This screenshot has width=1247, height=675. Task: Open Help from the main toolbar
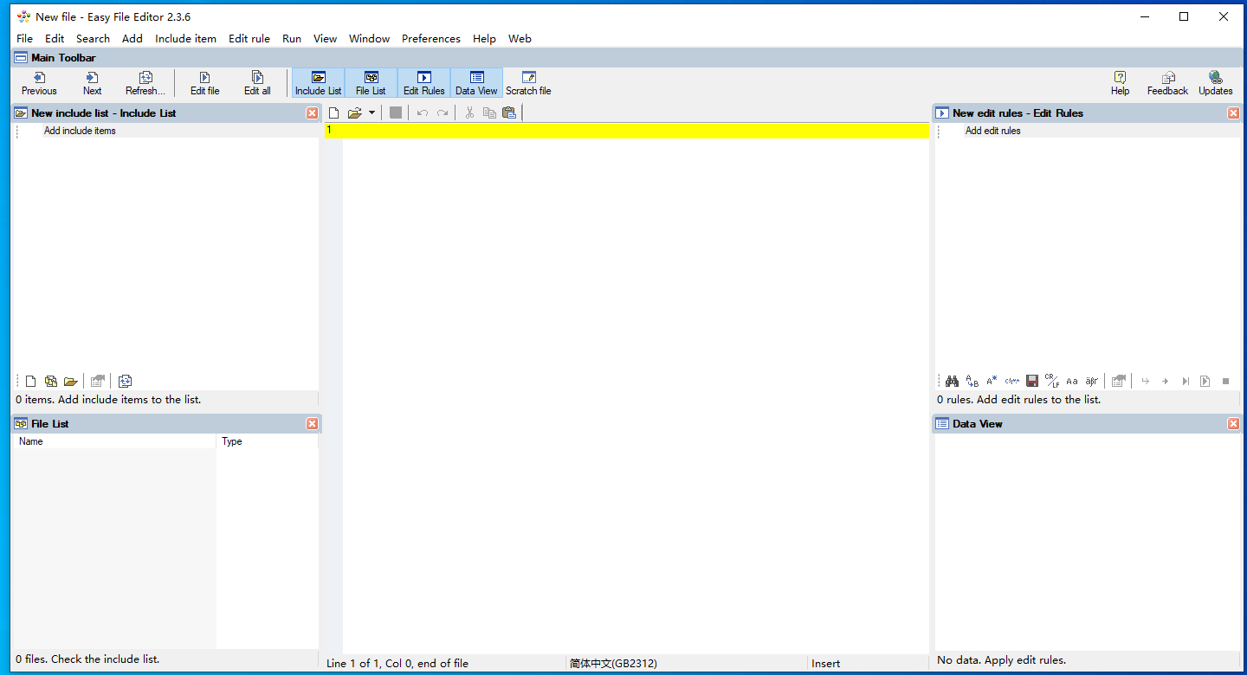[x=1120, y=83]
